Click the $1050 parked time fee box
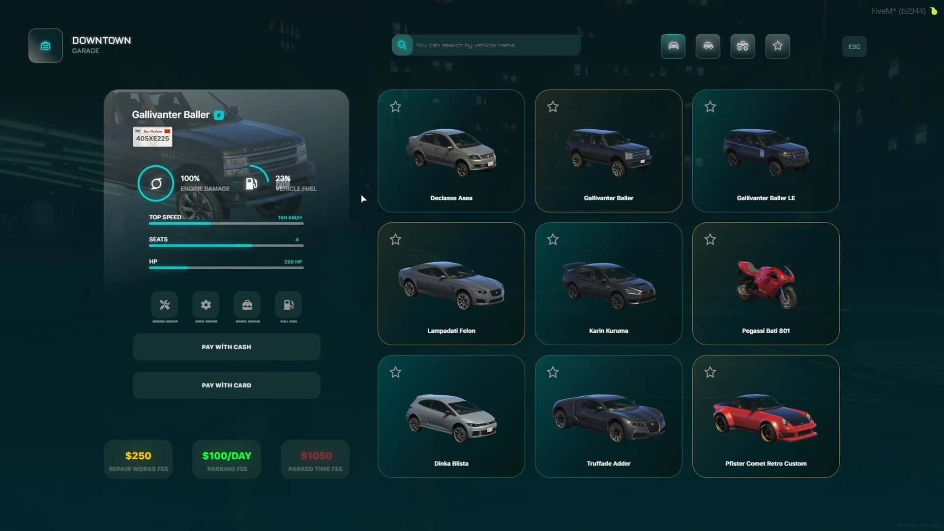The height and width of the screenshot is (531, 944). click(x=315, y=460)
